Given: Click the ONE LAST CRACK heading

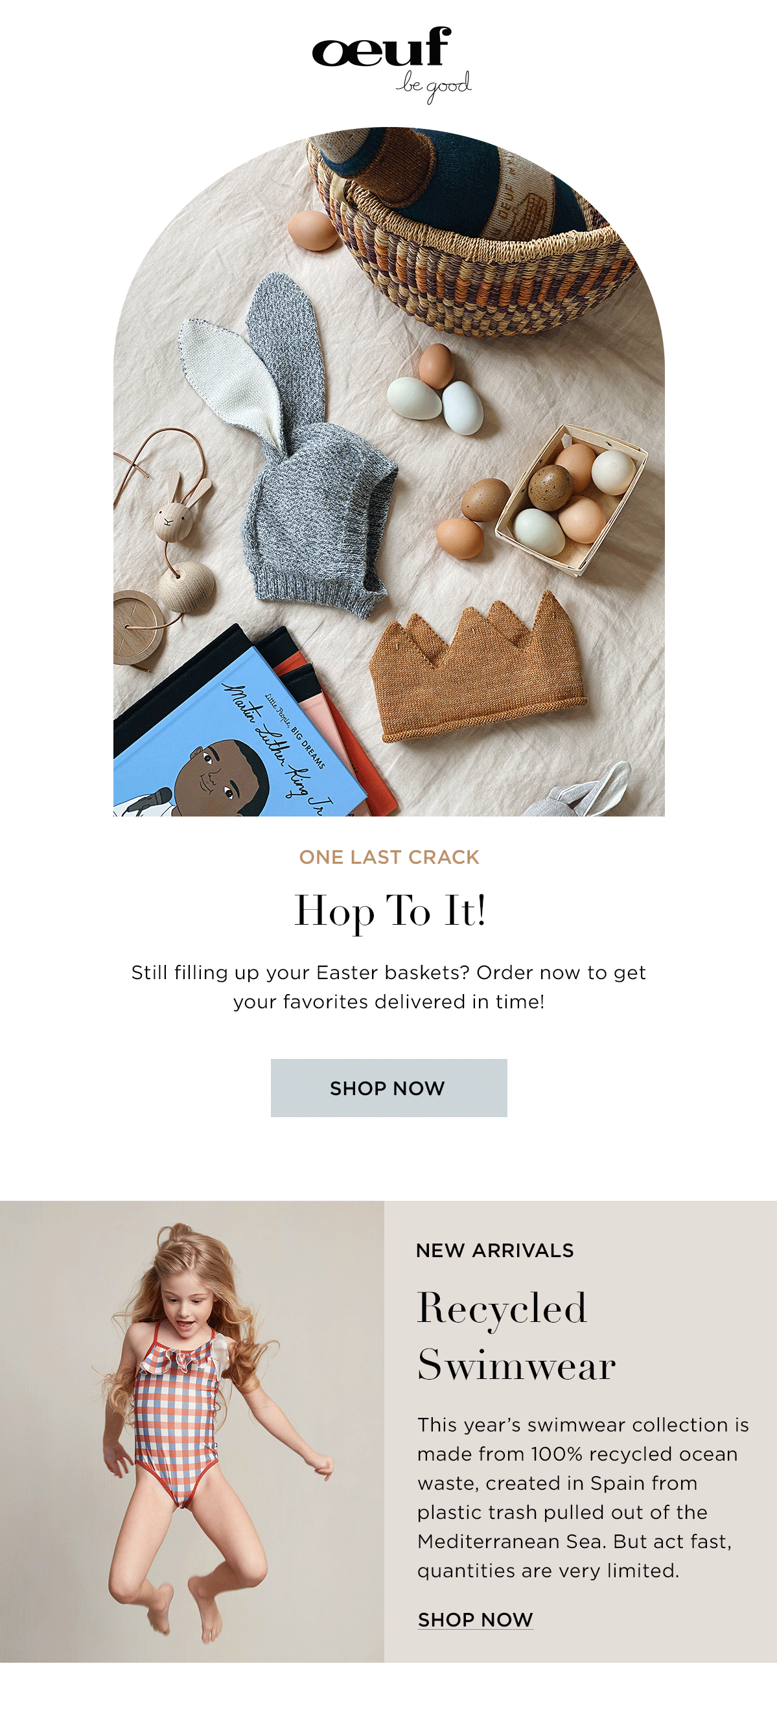Looking at the screenshot, I should [389, 857].
